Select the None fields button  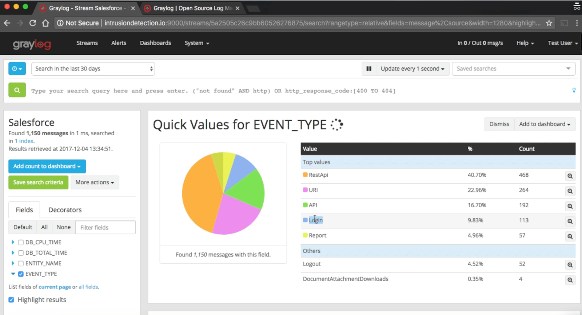(x=64, y=227)
